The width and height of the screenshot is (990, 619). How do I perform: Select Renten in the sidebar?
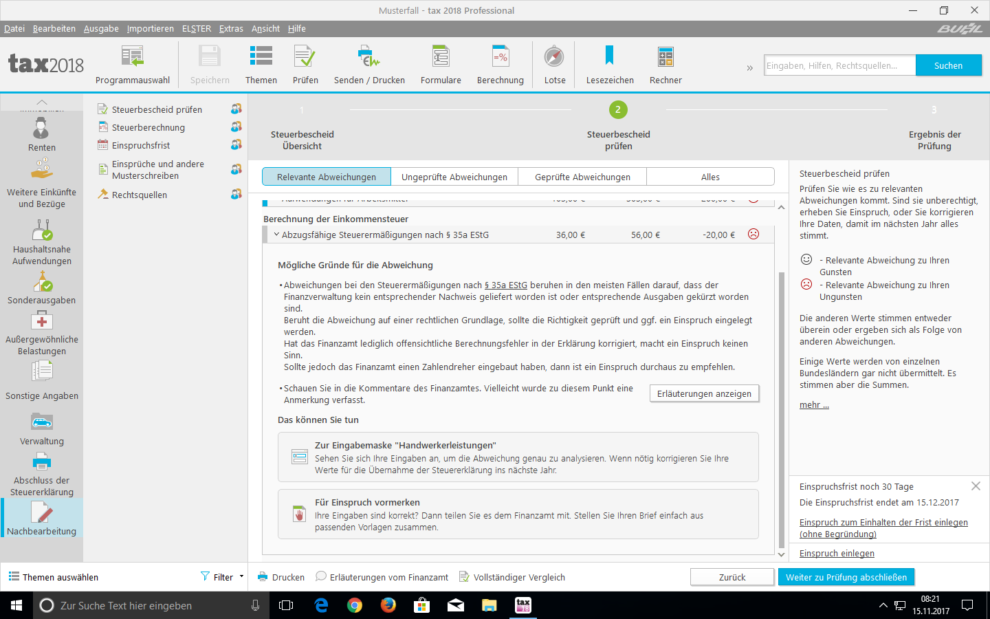(42, 135)
